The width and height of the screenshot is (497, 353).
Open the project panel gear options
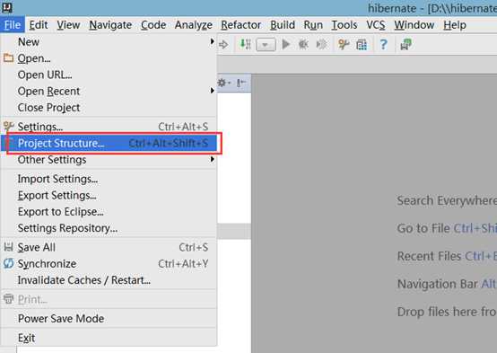pos(223,84)
